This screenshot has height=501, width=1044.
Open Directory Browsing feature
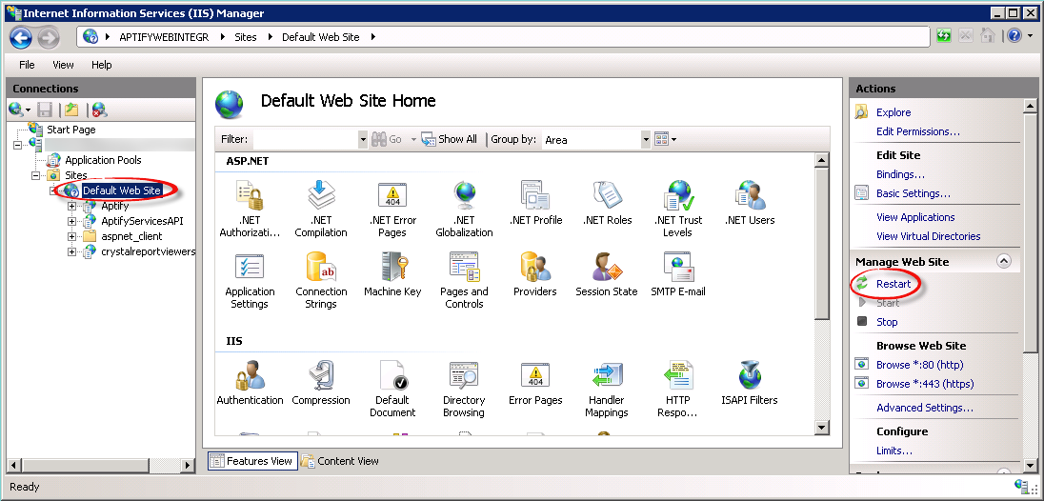pyautogui.click(x=464, y=389)
